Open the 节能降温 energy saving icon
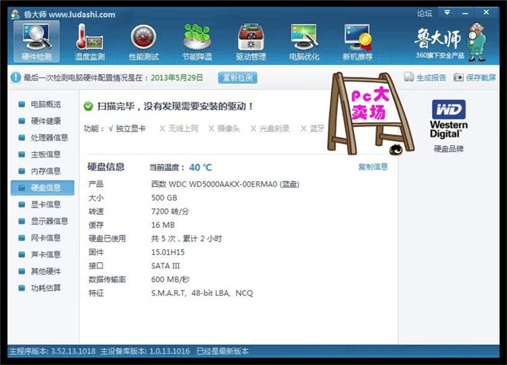The image size is (507, 365). [197, 41]
